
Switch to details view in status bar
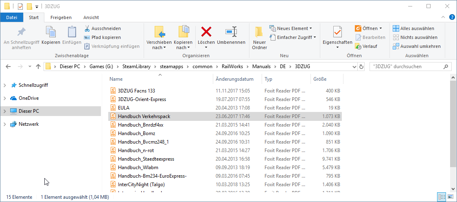point(441,197)
